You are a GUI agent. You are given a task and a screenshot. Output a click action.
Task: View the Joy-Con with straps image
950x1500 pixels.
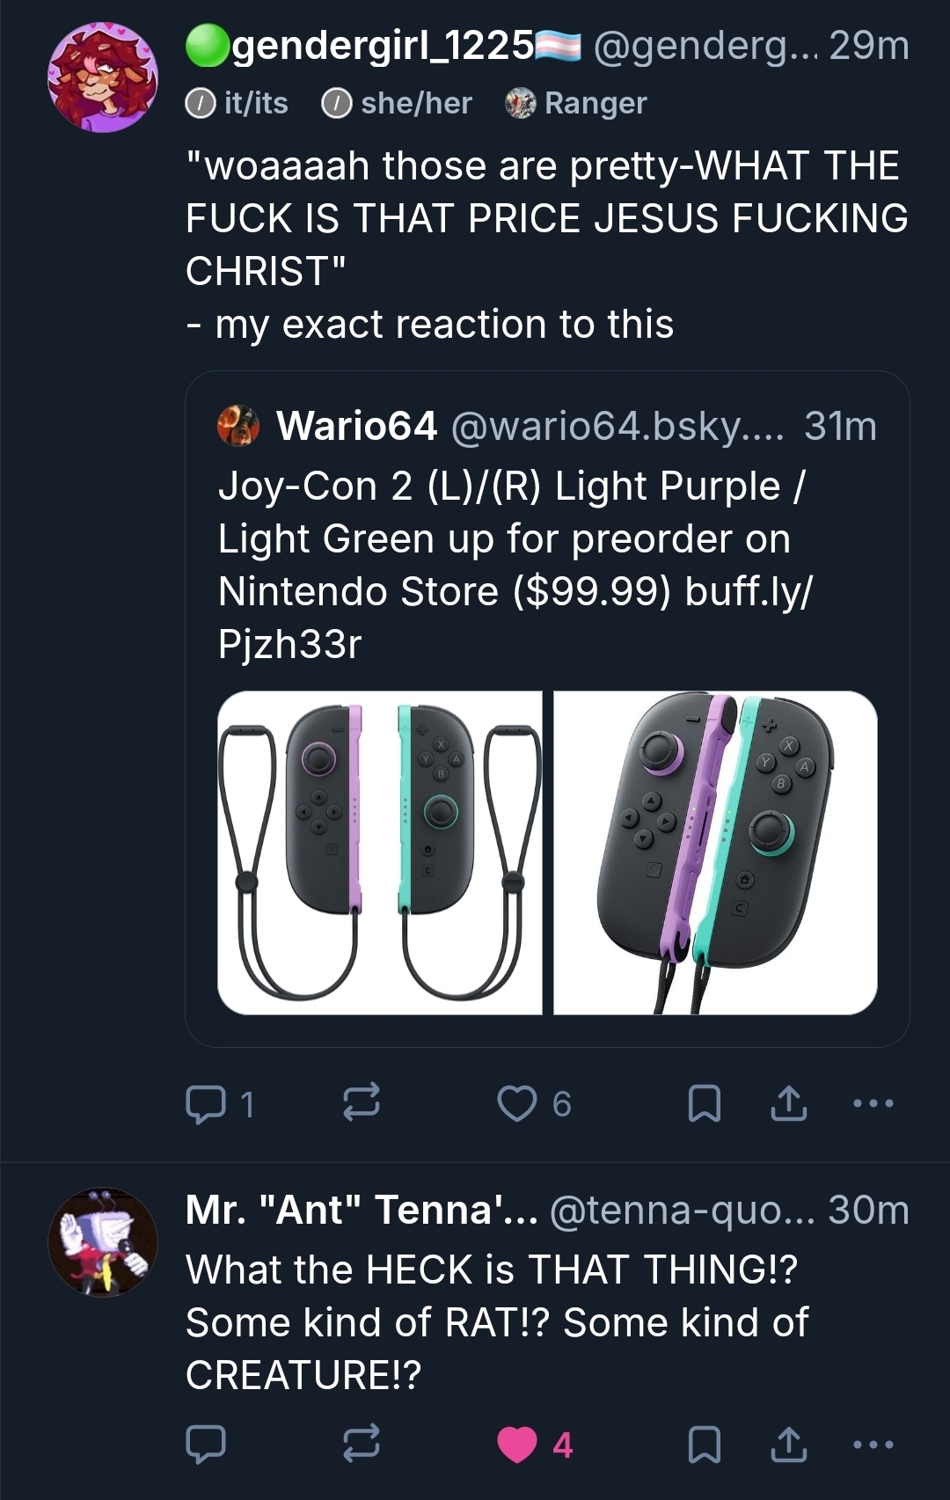tap(380, 852)
